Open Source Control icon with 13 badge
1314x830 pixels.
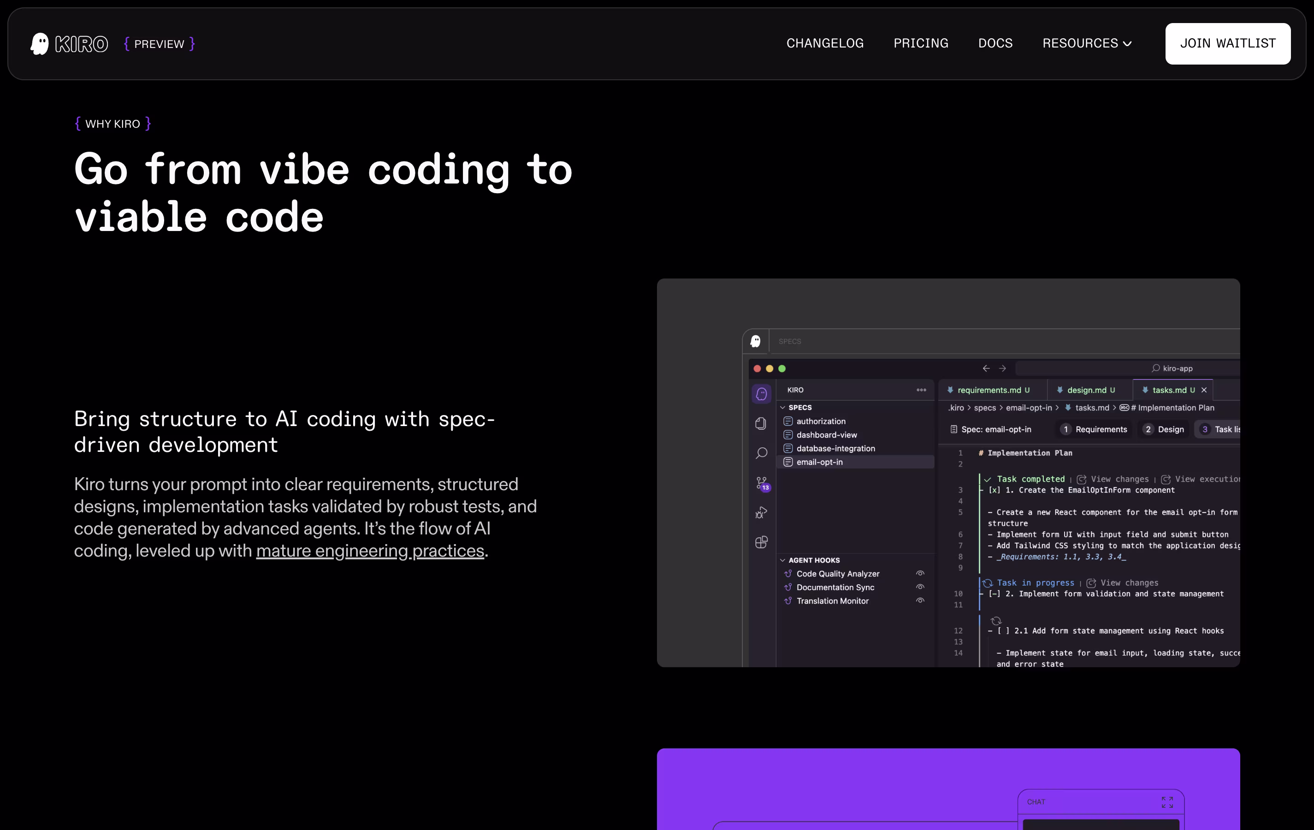pyautogui.click(x=762, y=484)
